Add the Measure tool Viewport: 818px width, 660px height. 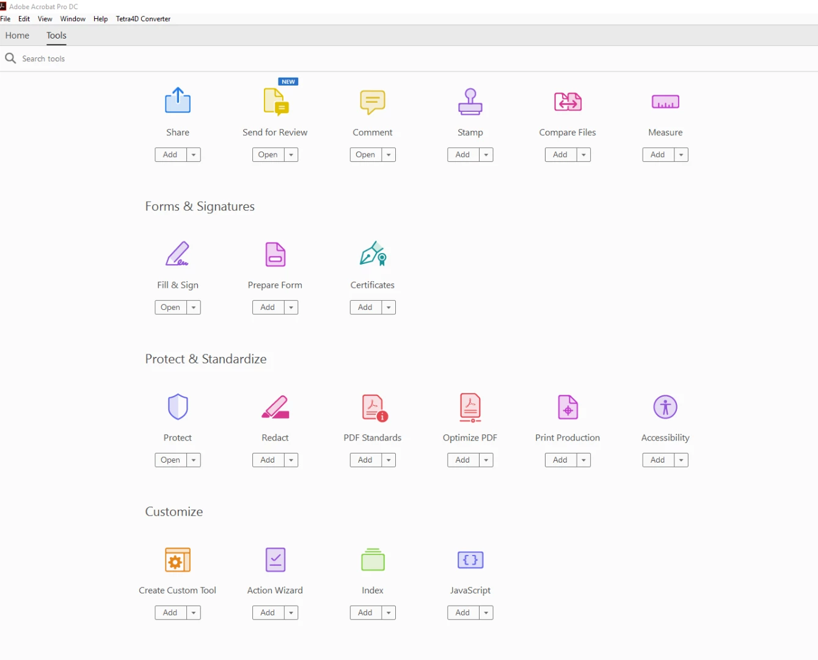(658, 155)
